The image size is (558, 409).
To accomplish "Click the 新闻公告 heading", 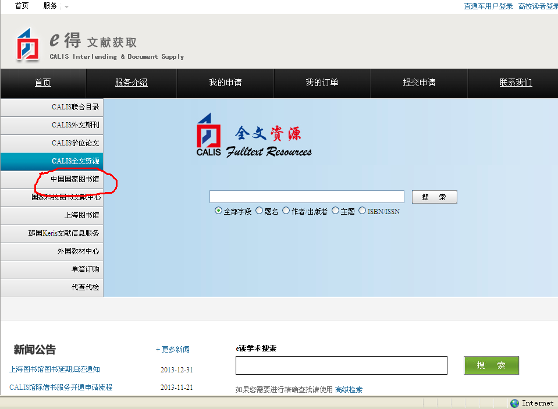I will [34, 350].
